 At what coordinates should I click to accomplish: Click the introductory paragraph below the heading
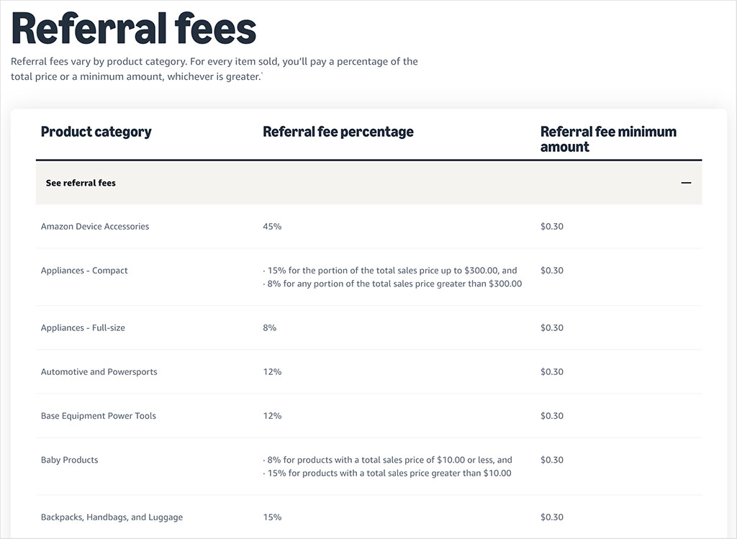tap(214, 68)
